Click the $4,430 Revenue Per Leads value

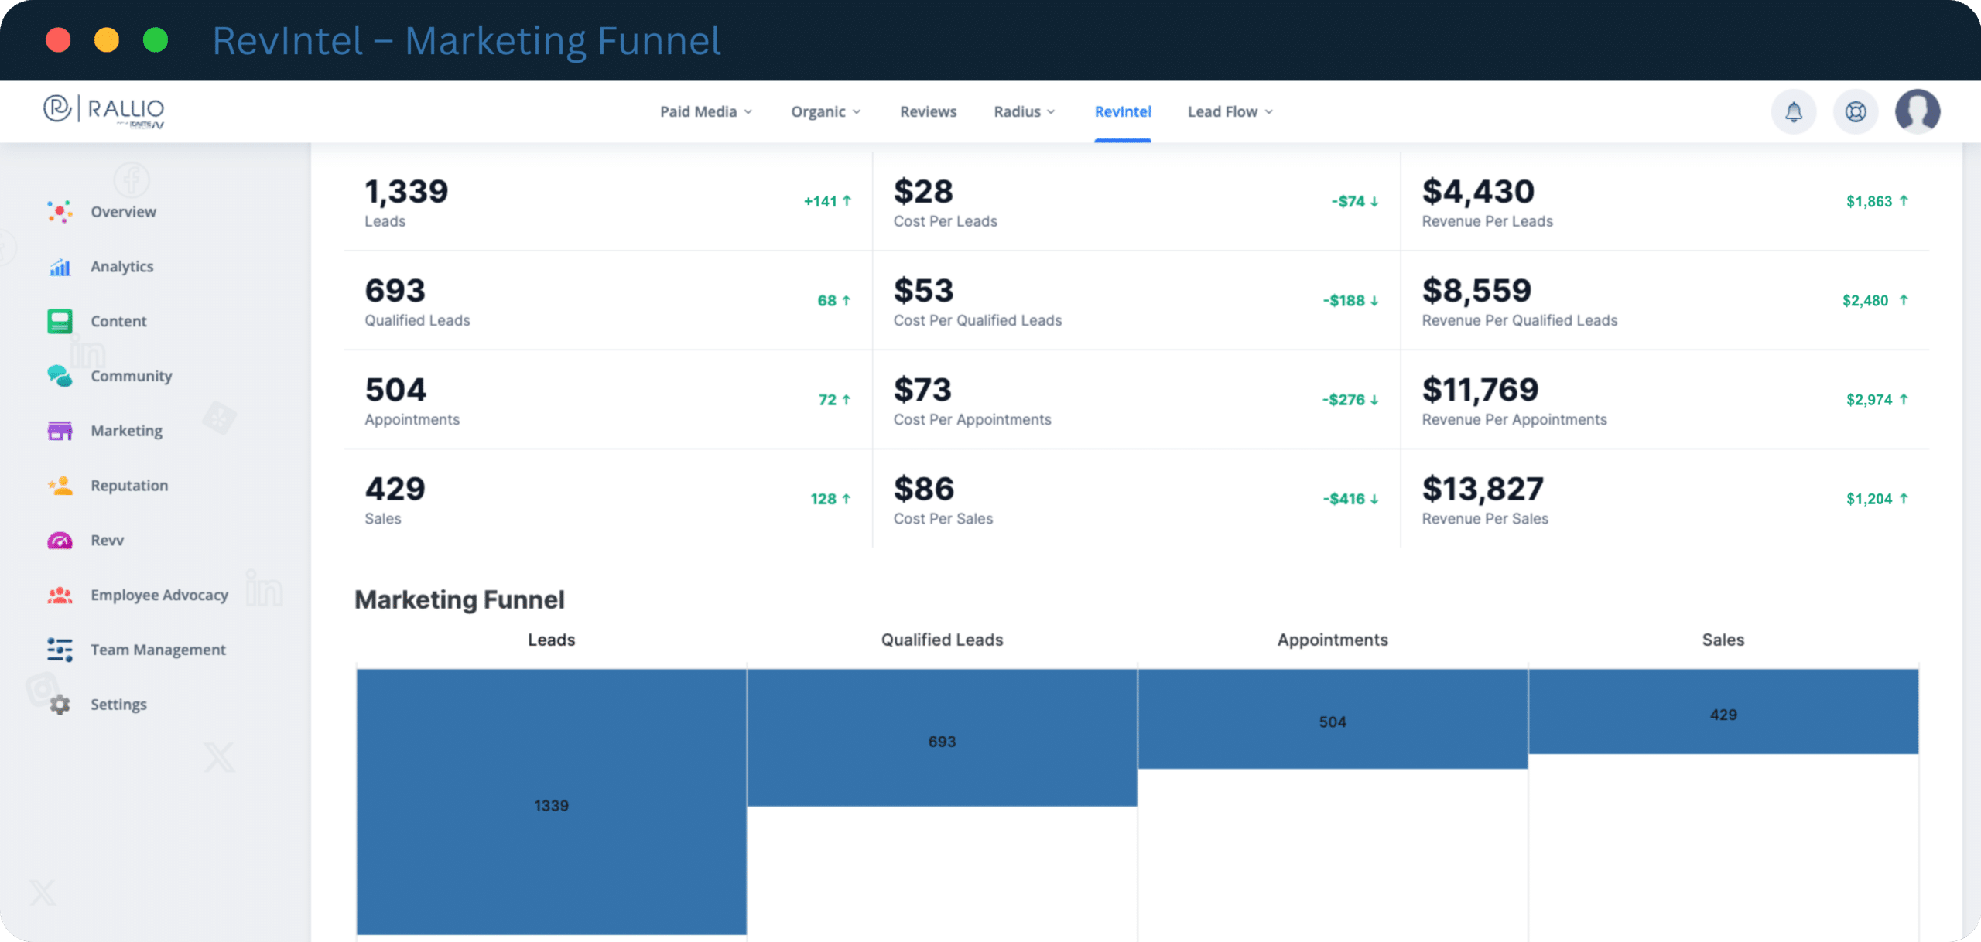point(1478,191)
